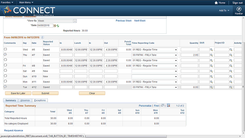Click the Out field showing 2:30:00PM
The height and width of the screenshot is (138, 245).
(111, 61)
